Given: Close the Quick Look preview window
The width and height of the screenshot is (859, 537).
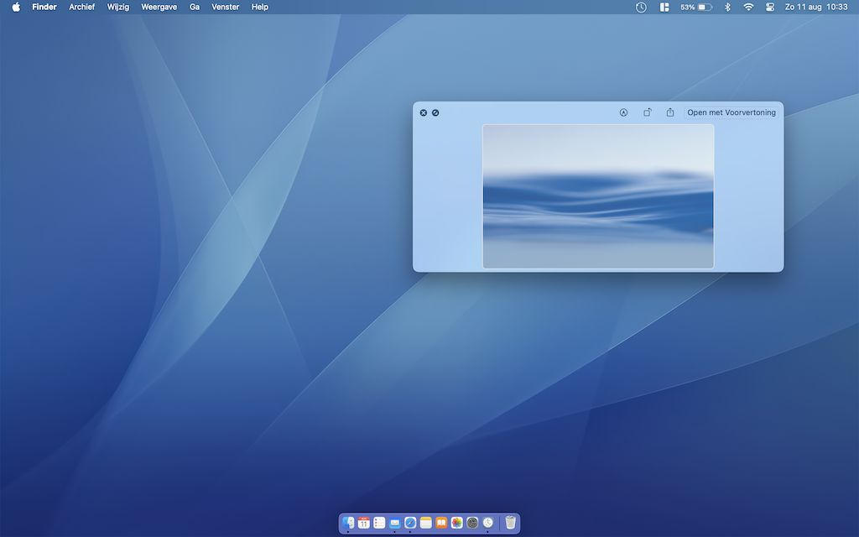Looking at the screenshot, I should (424, 113).
